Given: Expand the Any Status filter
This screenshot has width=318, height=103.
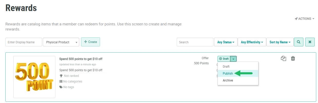Looking at the screenshot, I should tap(226, 42).
